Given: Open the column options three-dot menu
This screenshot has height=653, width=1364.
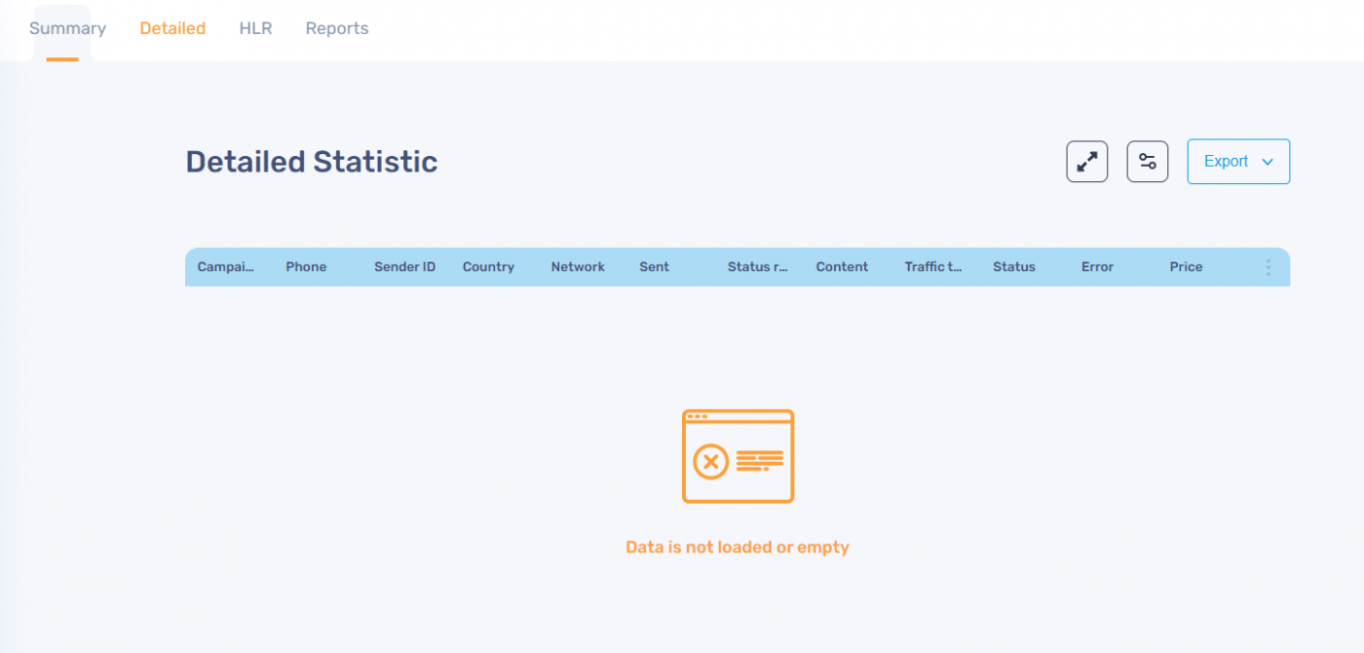Looking at the screenshot, I should (x=1268, y=267).
